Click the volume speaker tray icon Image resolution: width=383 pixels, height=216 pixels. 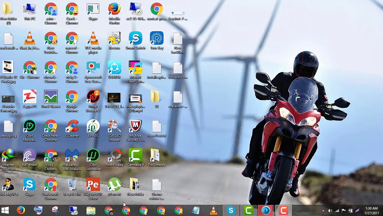330,211
